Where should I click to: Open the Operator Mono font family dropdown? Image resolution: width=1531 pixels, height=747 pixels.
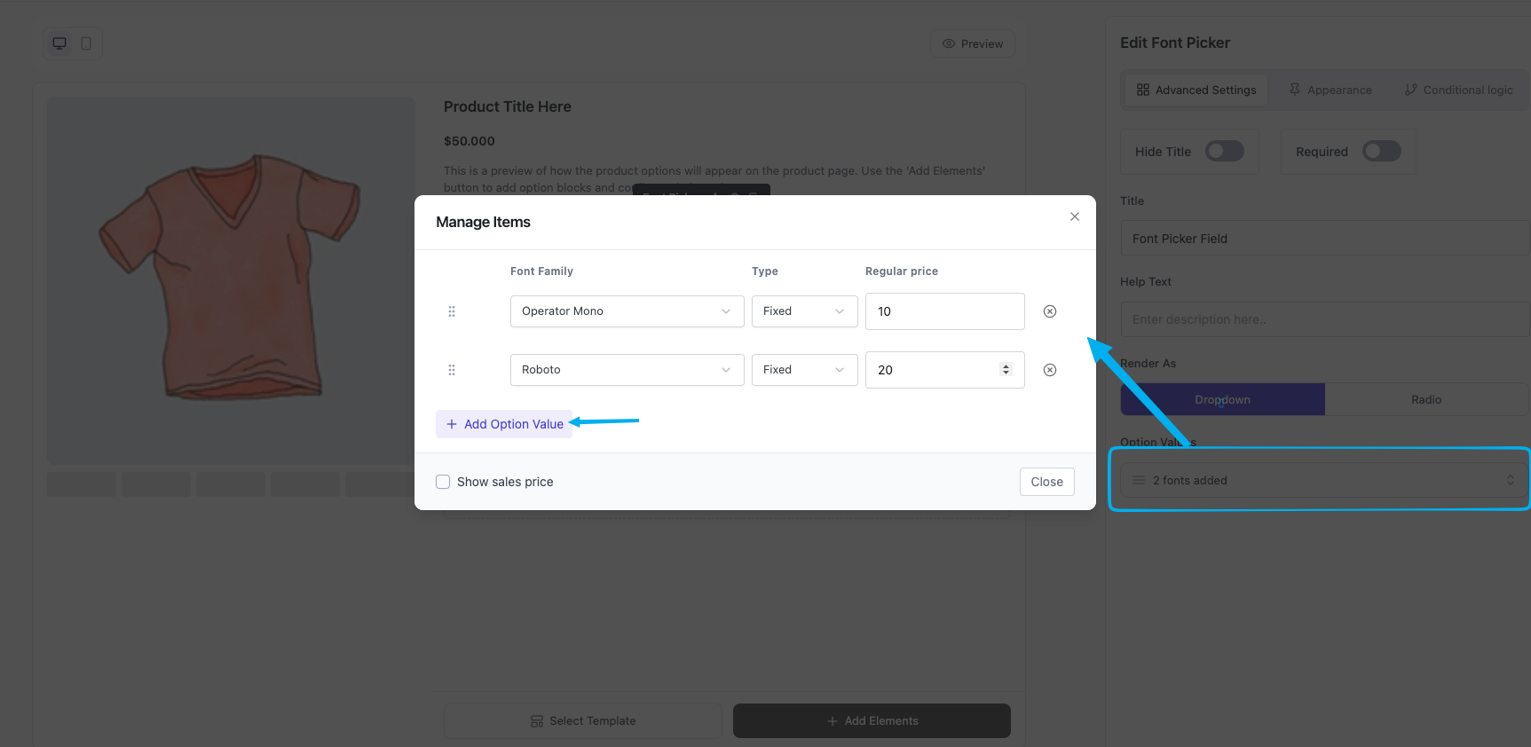[x=627, y=311]
